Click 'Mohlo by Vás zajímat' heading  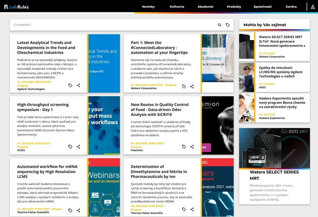click(265, 25)
